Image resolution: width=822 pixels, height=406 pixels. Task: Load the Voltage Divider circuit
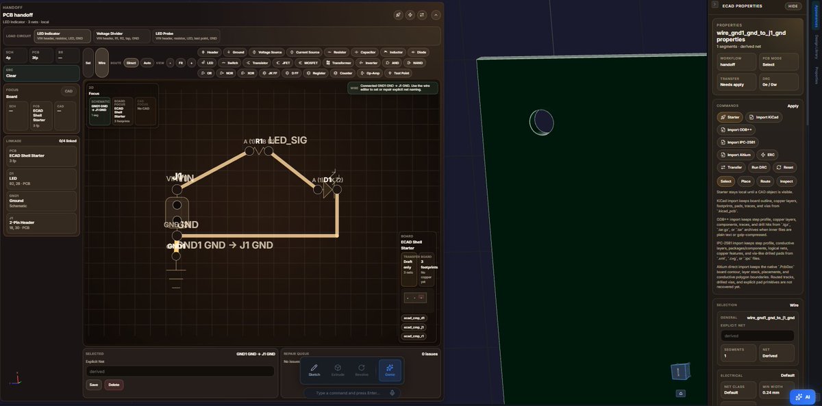121,35
